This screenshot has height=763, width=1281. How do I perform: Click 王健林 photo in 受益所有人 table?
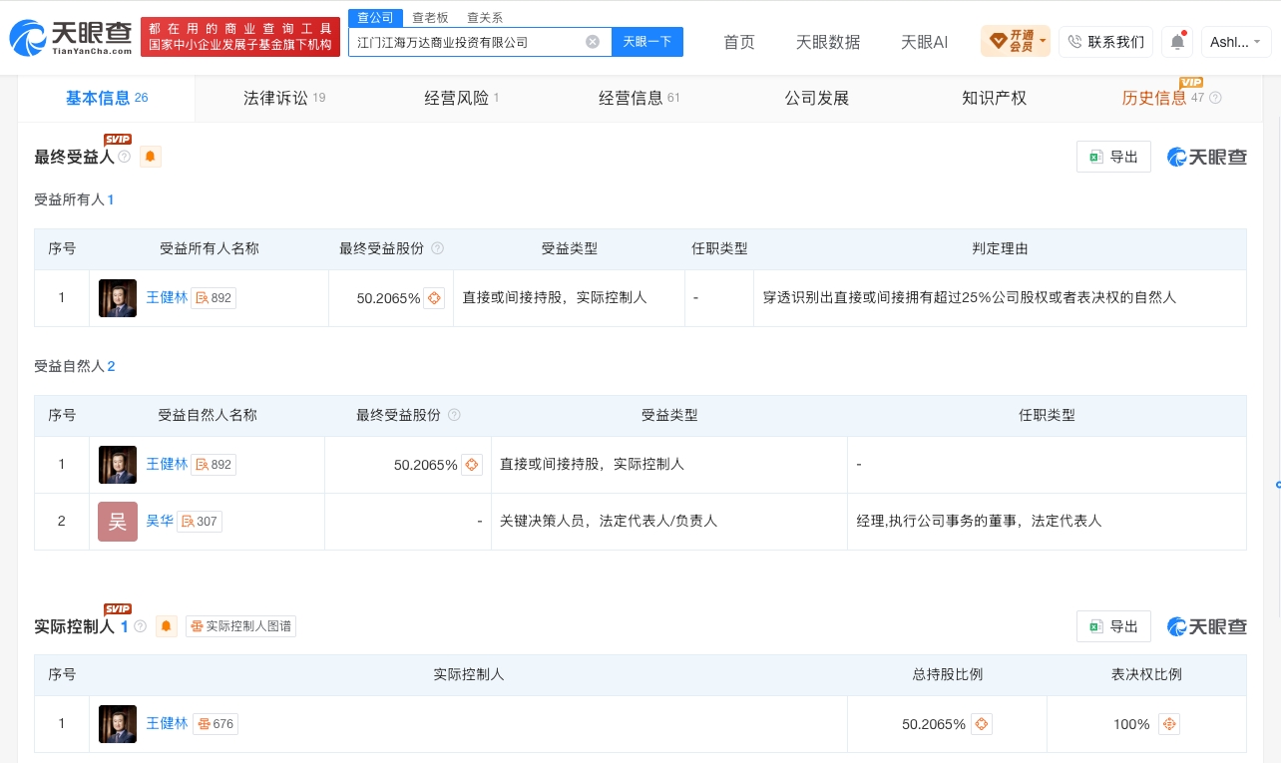(118, 298)
